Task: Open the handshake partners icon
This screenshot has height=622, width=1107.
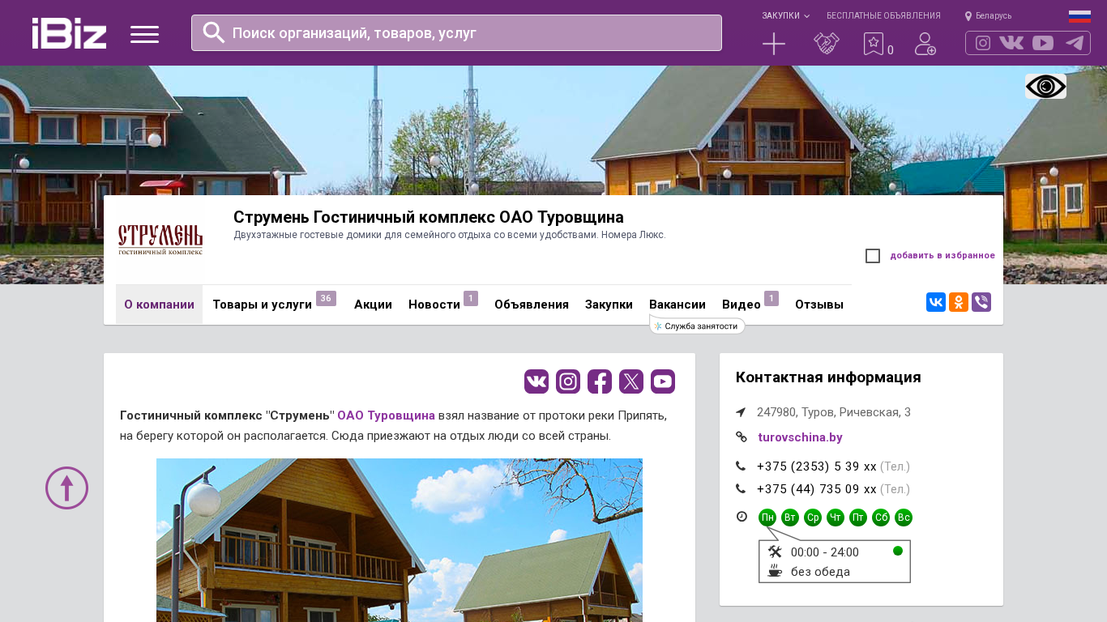Action: pyautogui.click(x=827, y=44)
